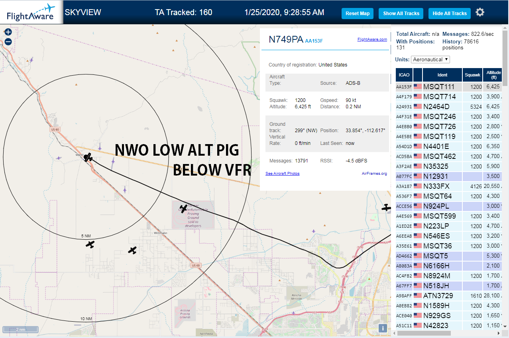Image resolution: width=509 pixels, height=338 pixels.
Task: Click the 2 nm map scale bar
Action: (x=20, y=329)
